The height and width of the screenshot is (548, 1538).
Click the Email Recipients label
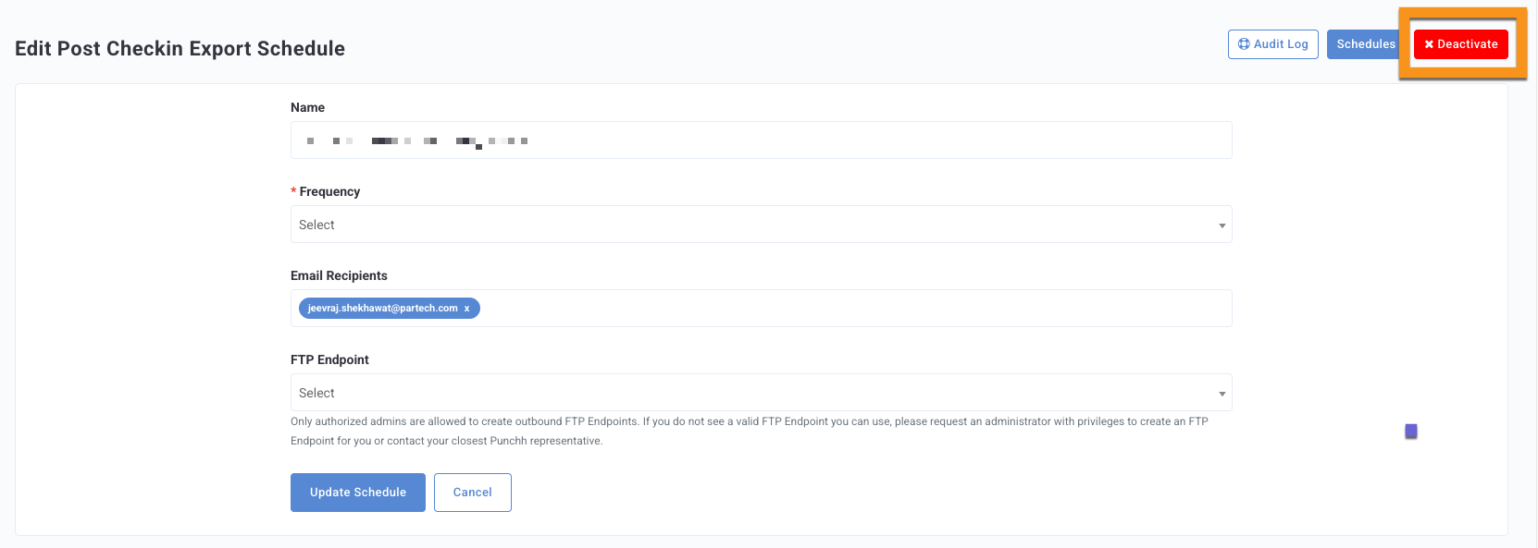click(x=339, y=276)
